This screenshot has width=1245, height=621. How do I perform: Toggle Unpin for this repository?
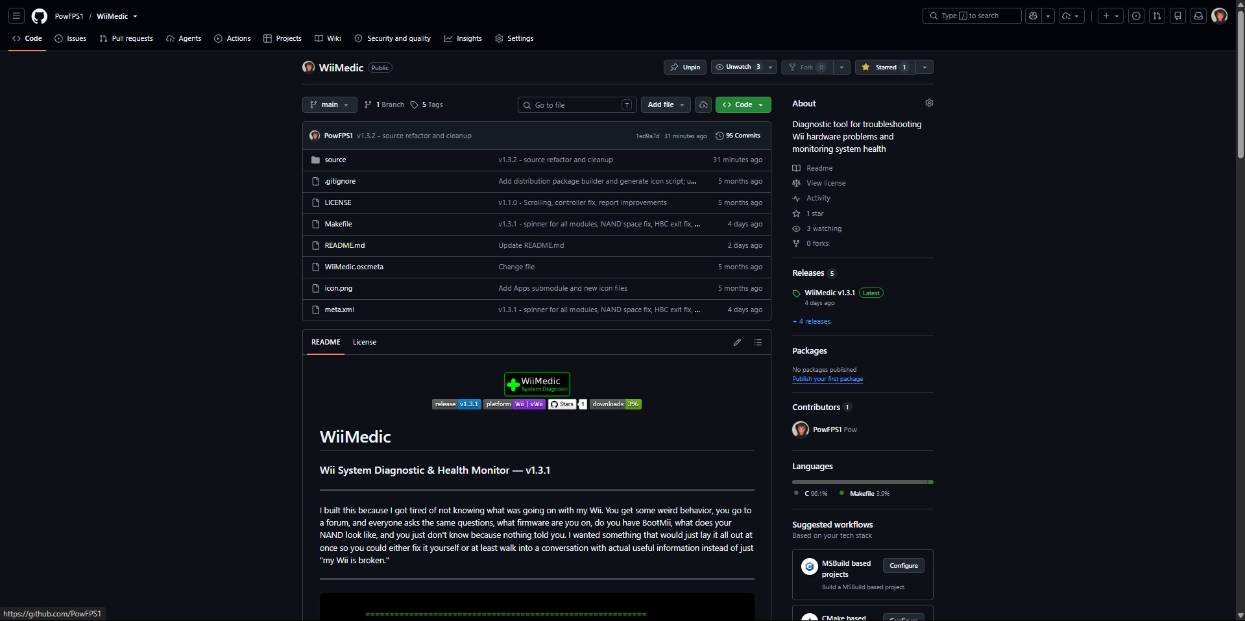(x=685, y=67)
